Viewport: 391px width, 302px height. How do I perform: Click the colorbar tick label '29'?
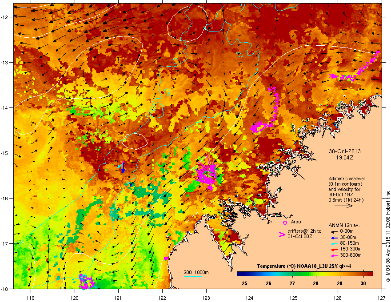pyautogui.click(x=339, y=283)
